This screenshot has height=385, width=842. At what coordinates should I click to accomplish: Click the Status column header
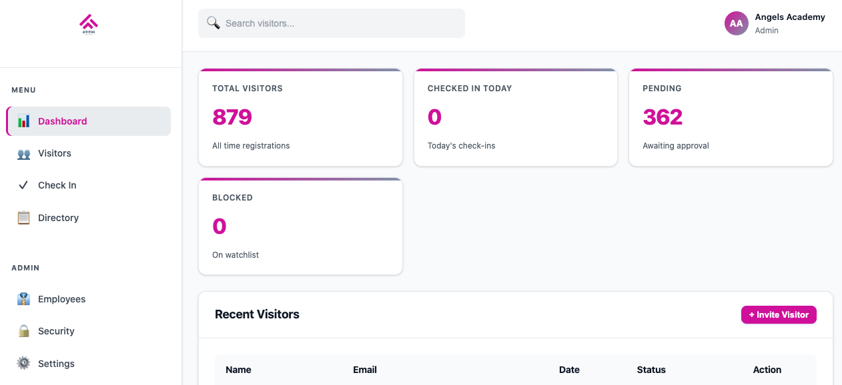[651, 370]
